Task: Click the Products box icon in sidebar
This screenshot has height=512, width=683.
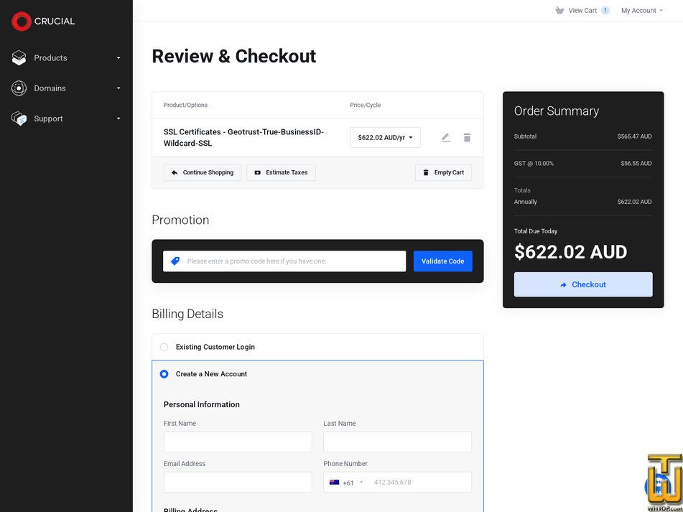Action: 19,58
